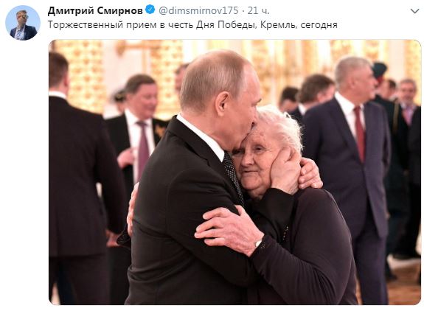
Task: Click the woman's hand covering her ear
Action: coord(285,170)
